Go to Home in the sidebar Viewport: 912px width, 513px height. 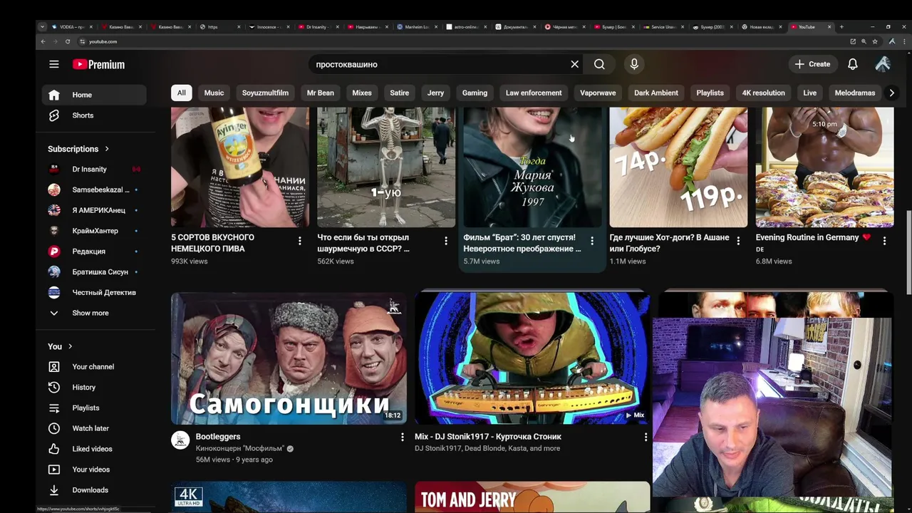pyautogui.click(x=94, y=95)
